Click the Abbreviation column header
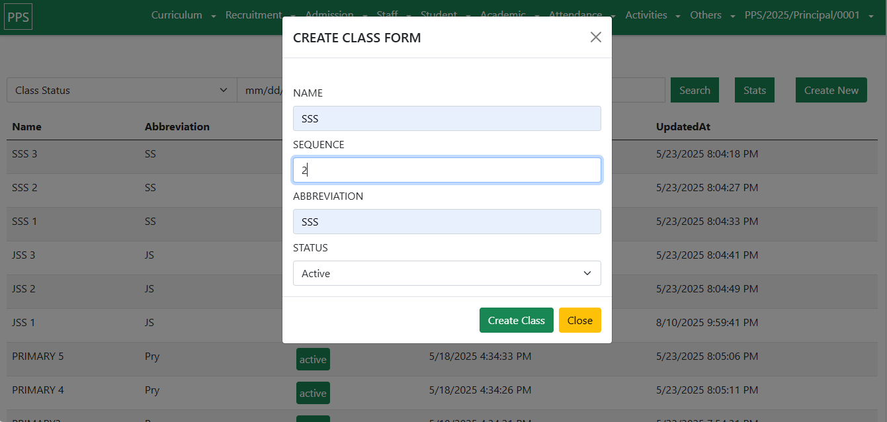The height and width of the screenshot is (422, 887). (177, 126)
